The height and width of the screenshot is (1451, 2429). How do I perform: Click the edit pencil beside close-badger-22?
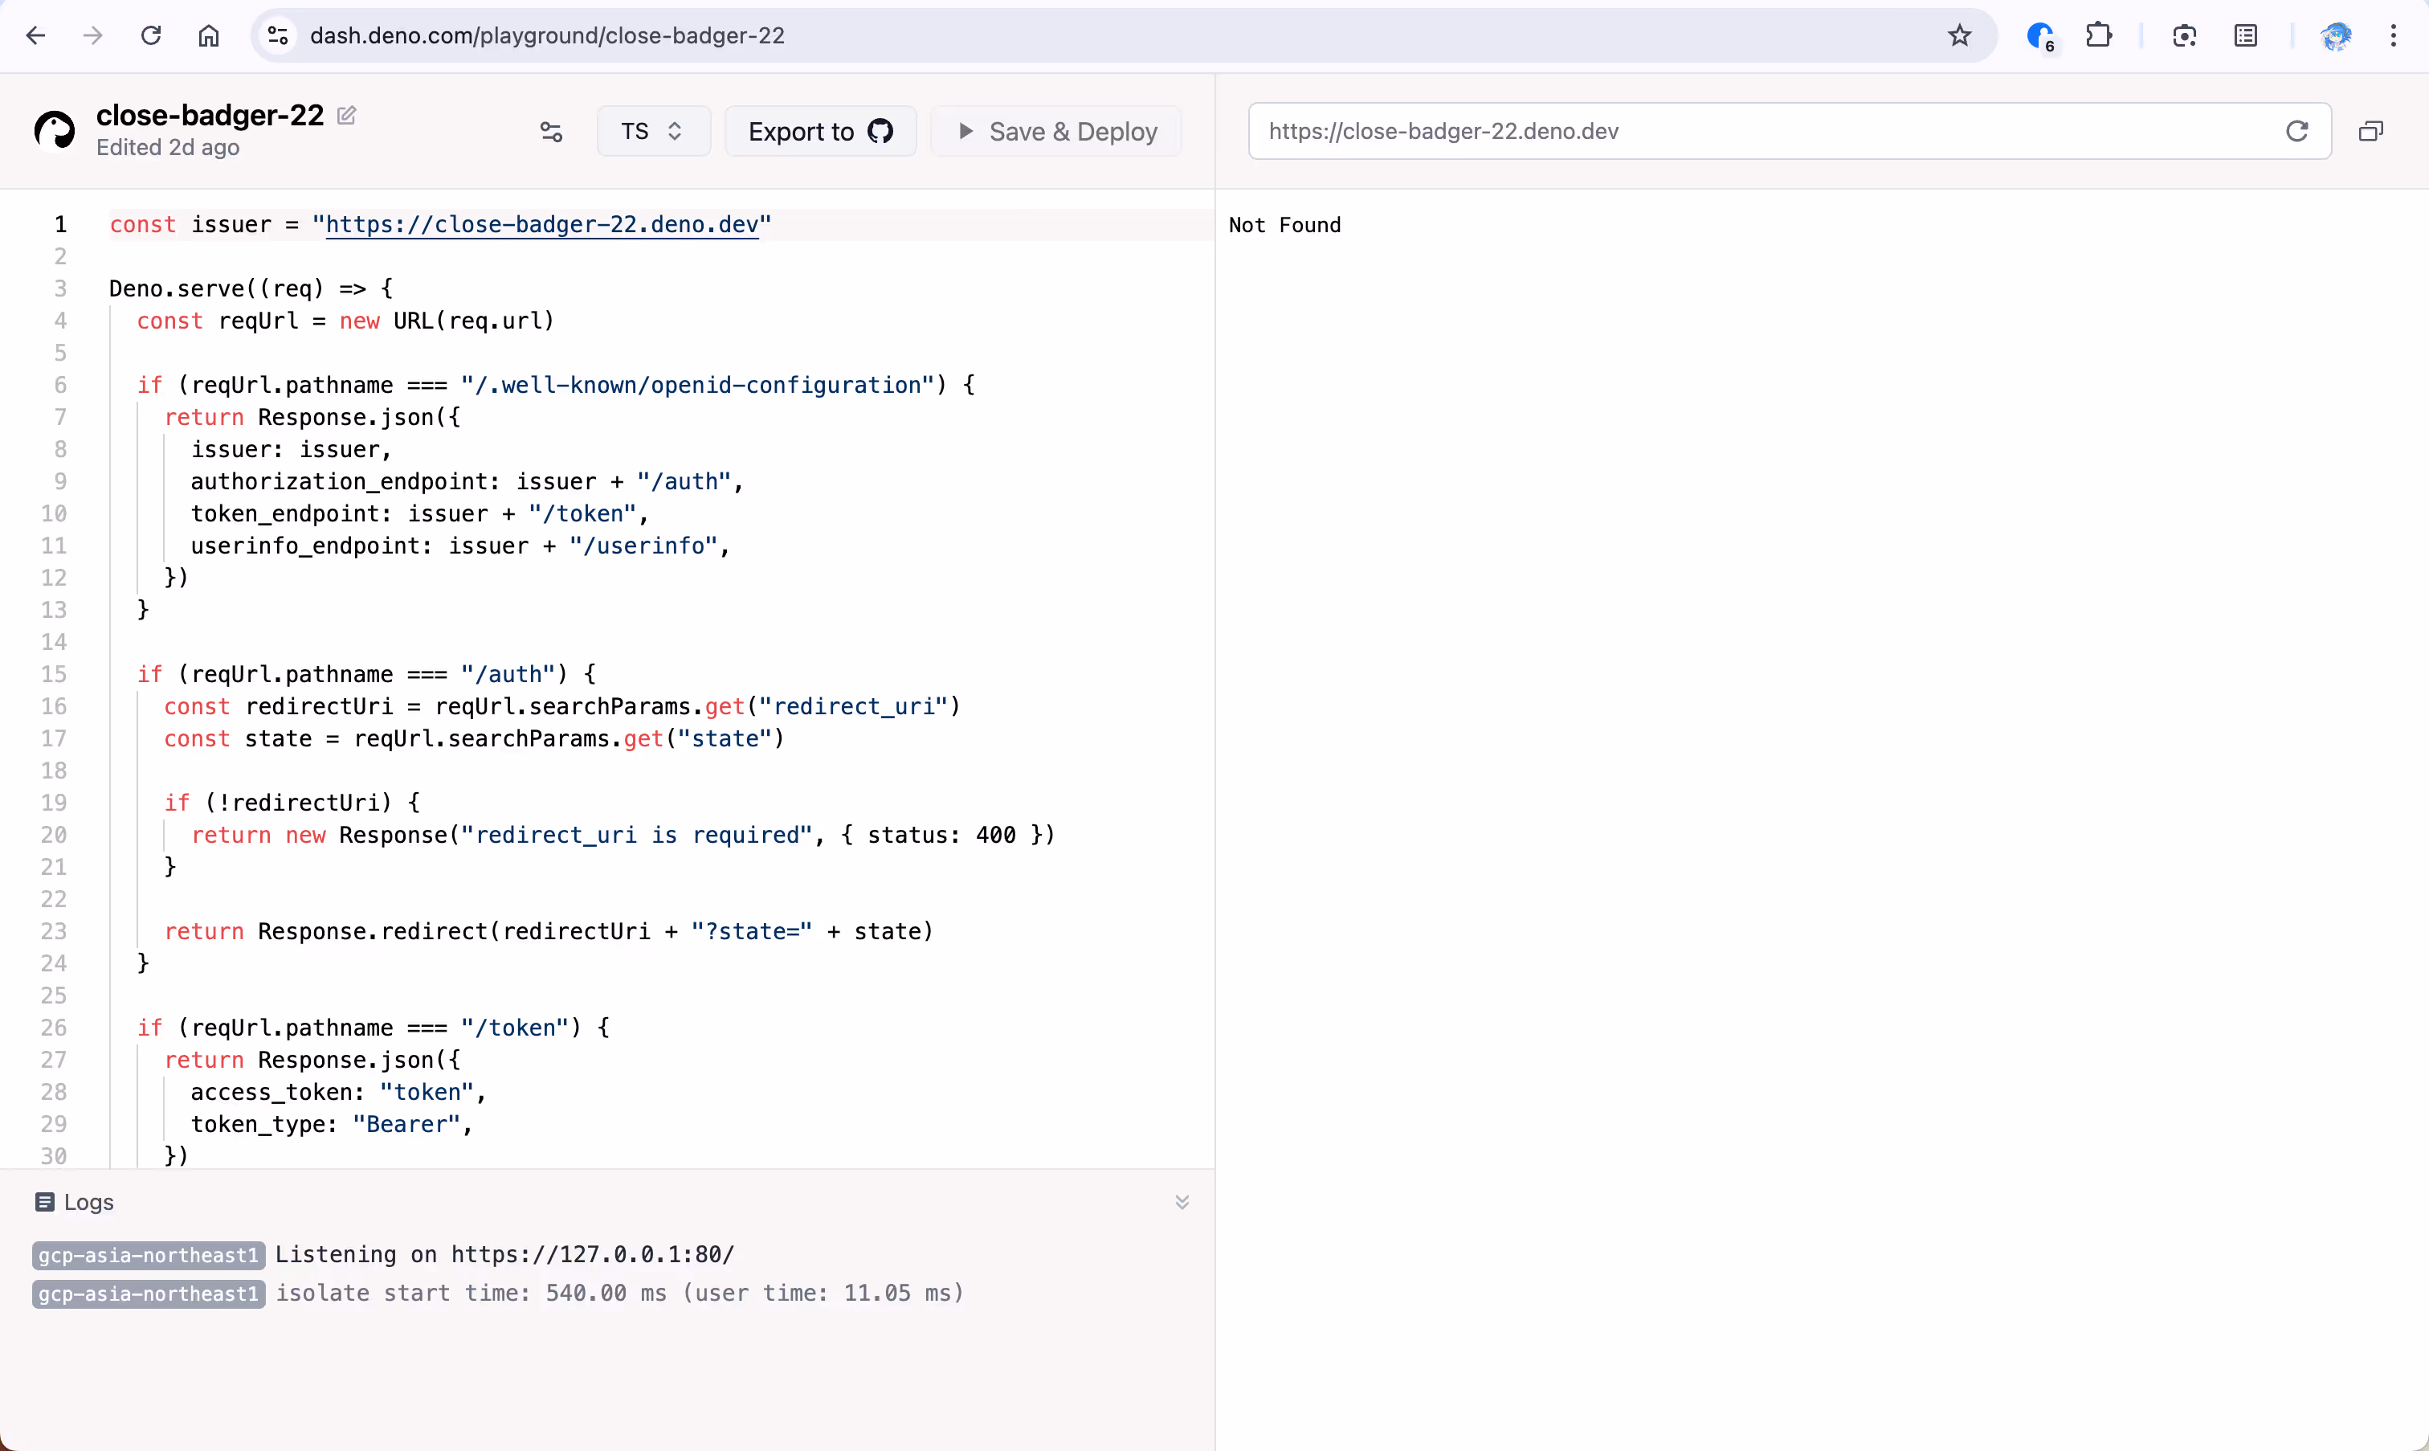(346, 116)
